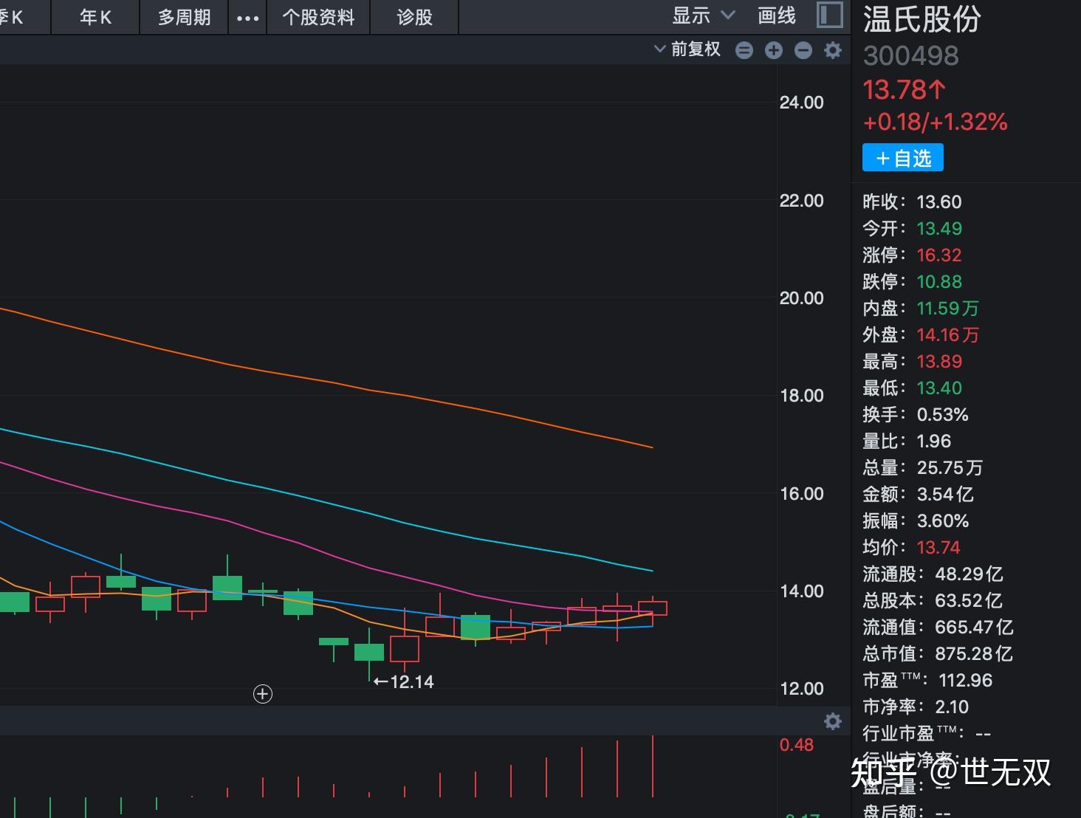Click the 最高 value 13.89
Screen dimensions: 1081x818
click(x=939, y=361)
